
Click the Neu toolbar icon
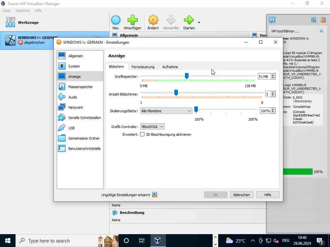coord(116,20)
